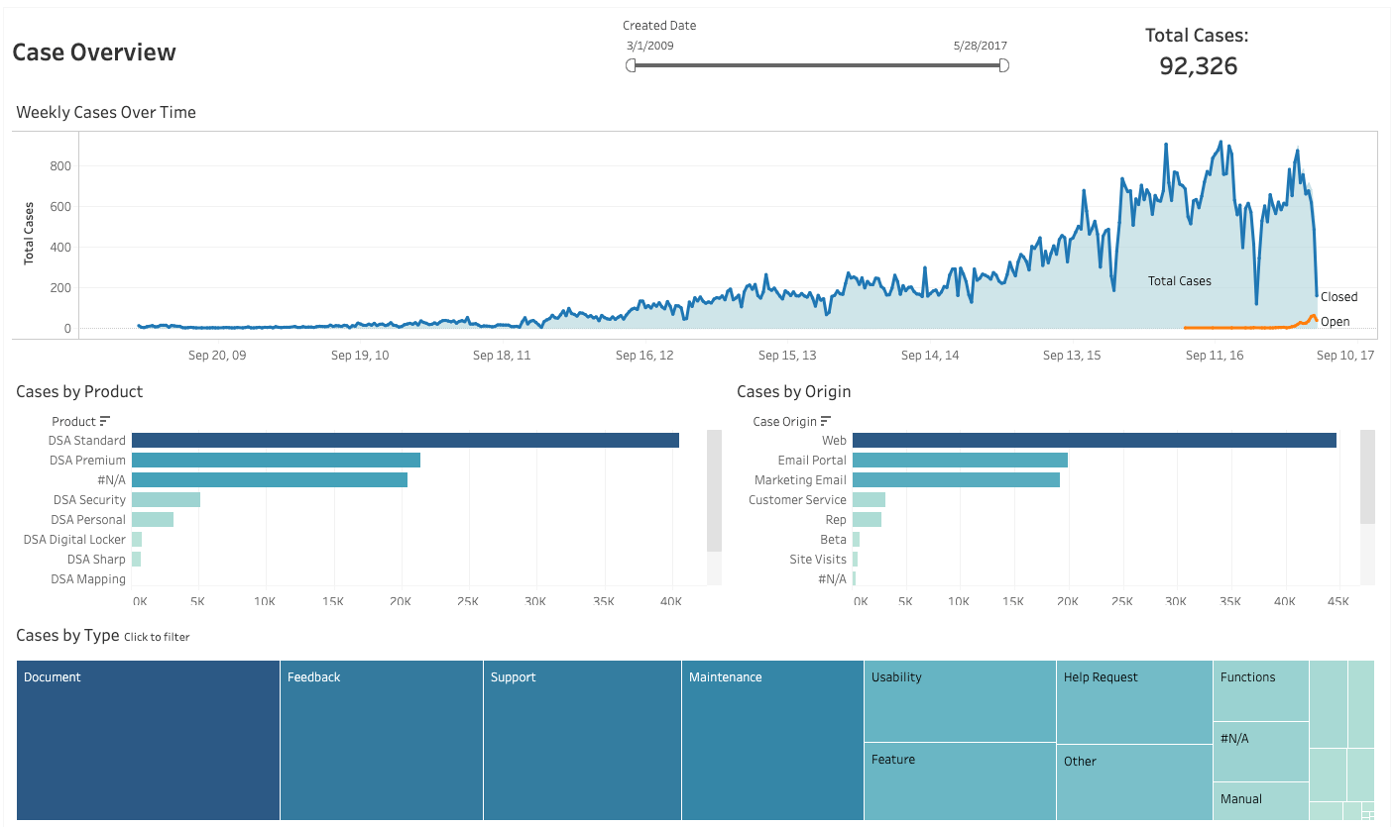Click the right Created Date slider handle
The image size is (1395, 827).
[x=1003, y=65]
